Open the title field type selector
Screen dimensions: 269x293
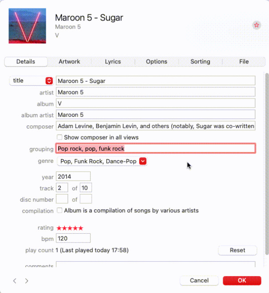(x=32, y=81)
